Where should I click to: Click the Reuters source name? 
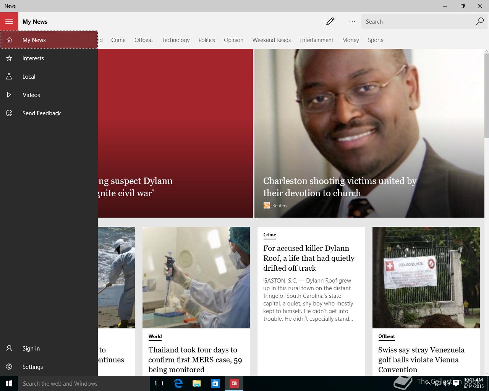pyautogui.click(x=280, y=205)
